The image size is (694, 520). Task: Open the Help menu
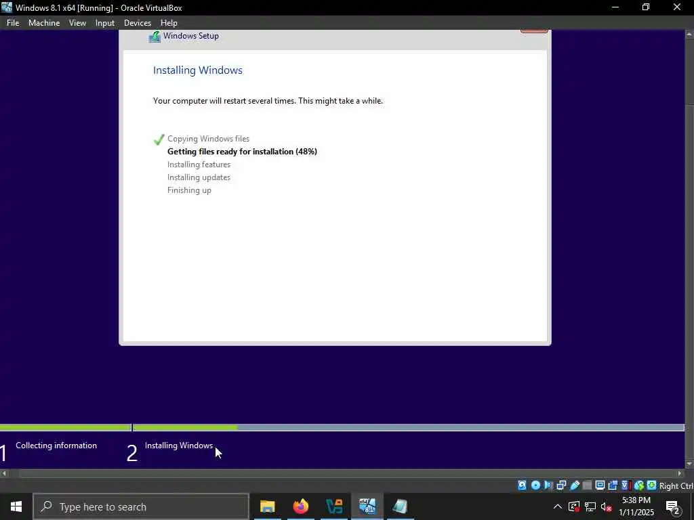[169, 22]
